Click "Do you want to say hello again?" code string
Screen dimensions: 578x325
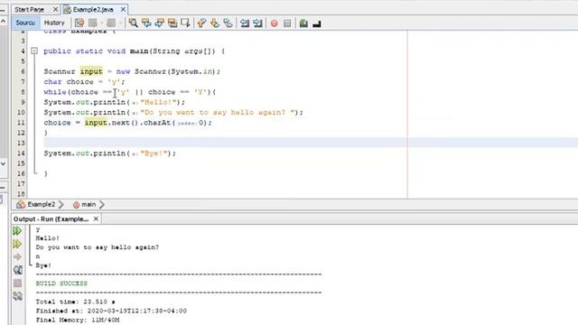point(219,112)
